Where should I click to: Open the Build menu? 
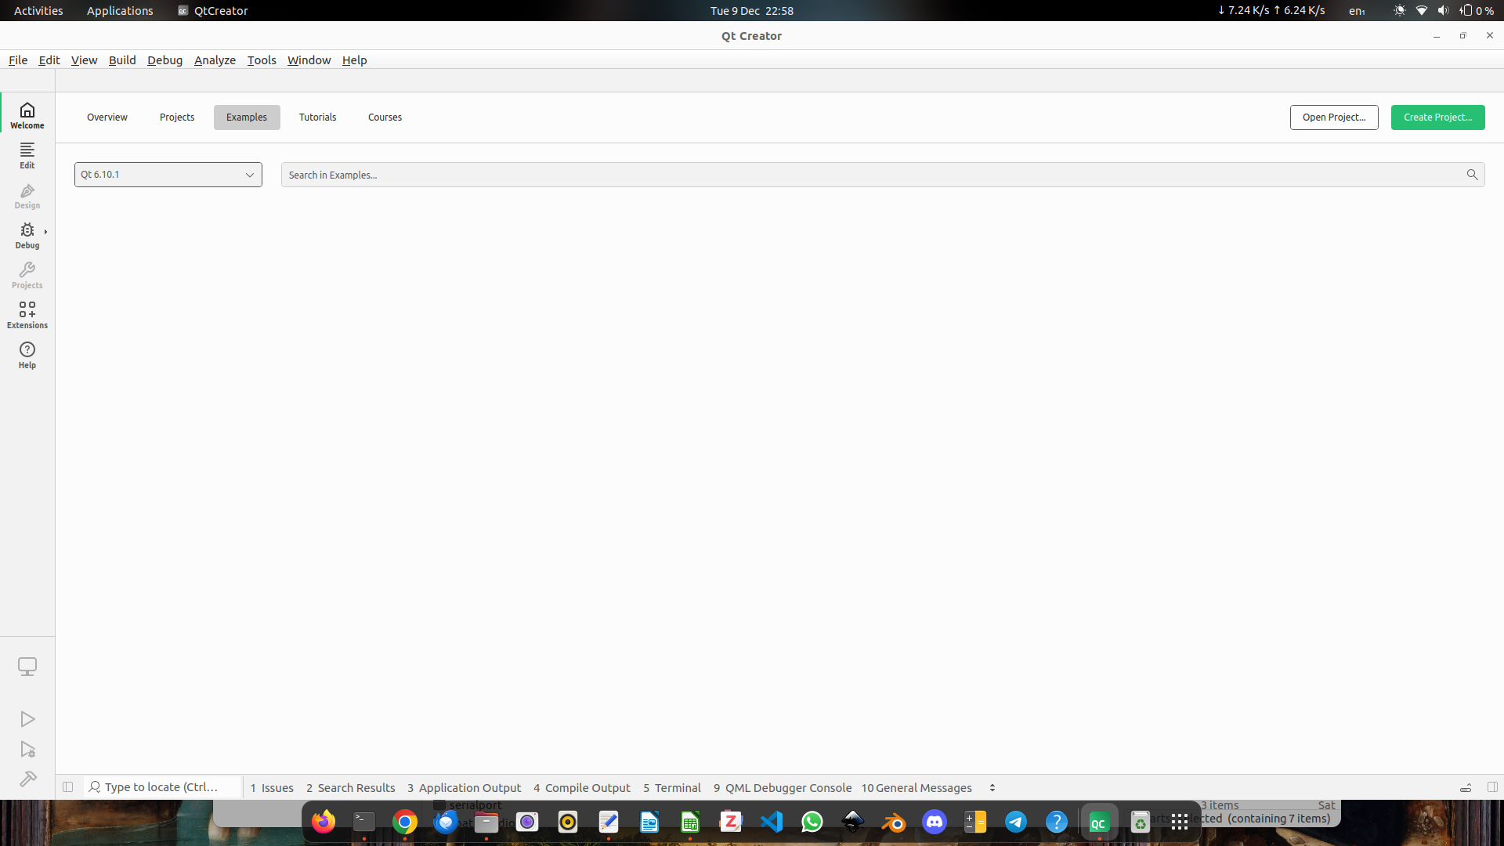click(122, 60)
